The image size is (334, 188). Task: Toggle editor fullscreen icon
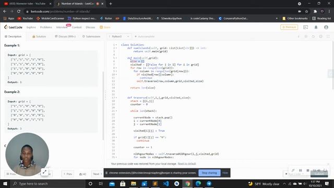pyautogui.click(x=328, y=37)
